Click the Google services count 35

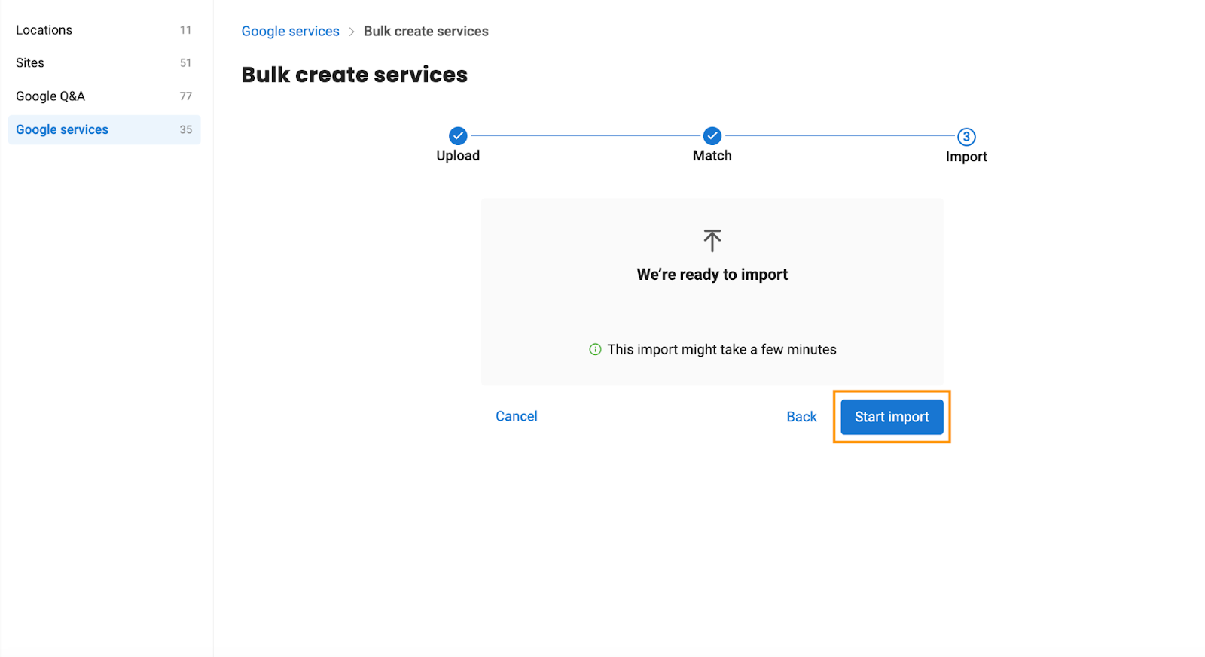[x=185, y=129]
